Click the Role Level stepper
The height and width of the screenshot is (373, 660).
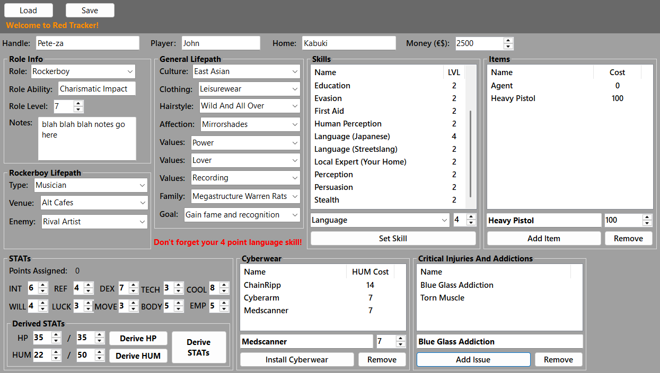(69, 106)
